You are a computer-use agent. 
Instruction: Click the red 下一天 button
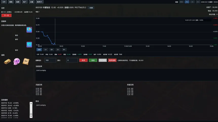click(x=6, y=15)
